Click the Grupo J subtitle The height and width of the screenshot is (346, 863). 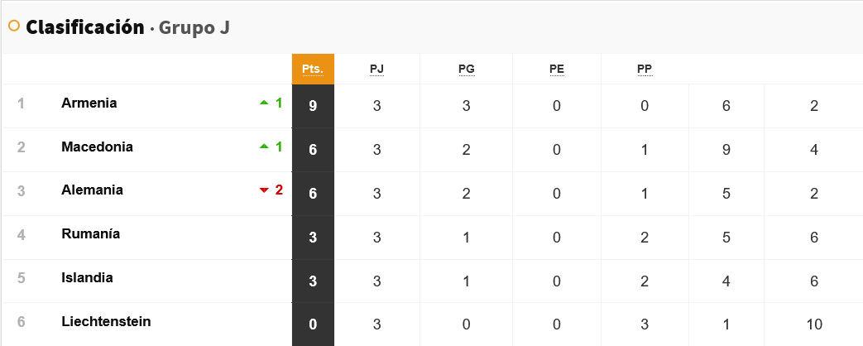pyautogui.click(x=194, y=28)
